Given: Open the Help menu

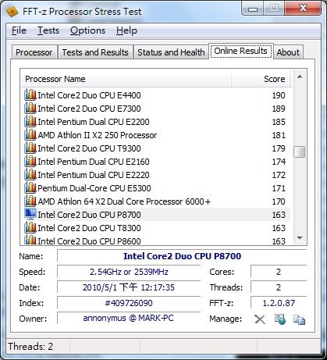Looking at the screenshot, I should (126, 30).
